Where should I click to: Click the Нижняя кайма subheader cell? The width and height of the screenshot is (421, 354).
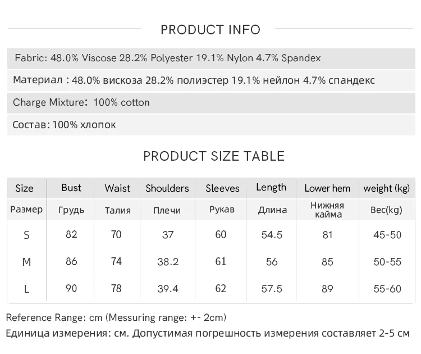pos(327,210)
